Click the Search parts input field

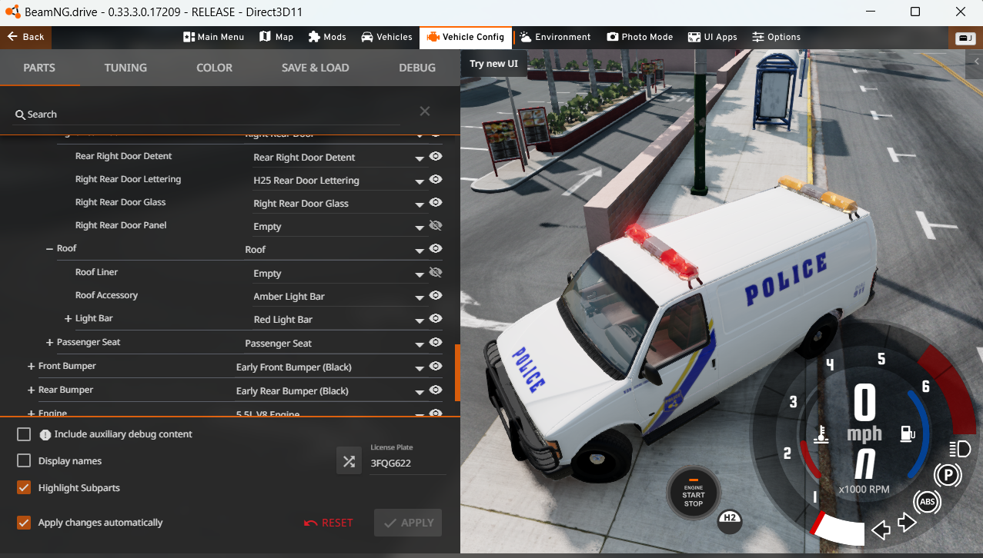pyautogui.click(x=208, y=115)
